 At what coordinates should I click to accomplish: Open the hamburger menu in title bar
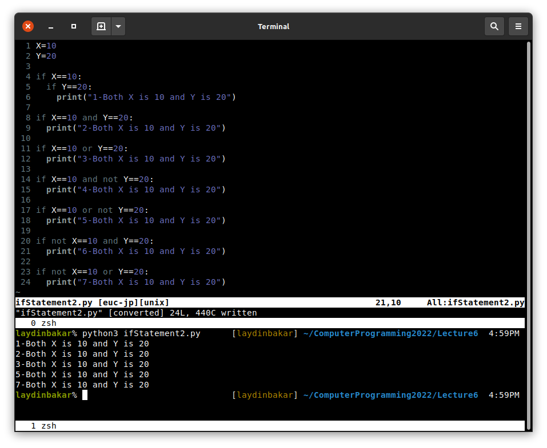518,26
